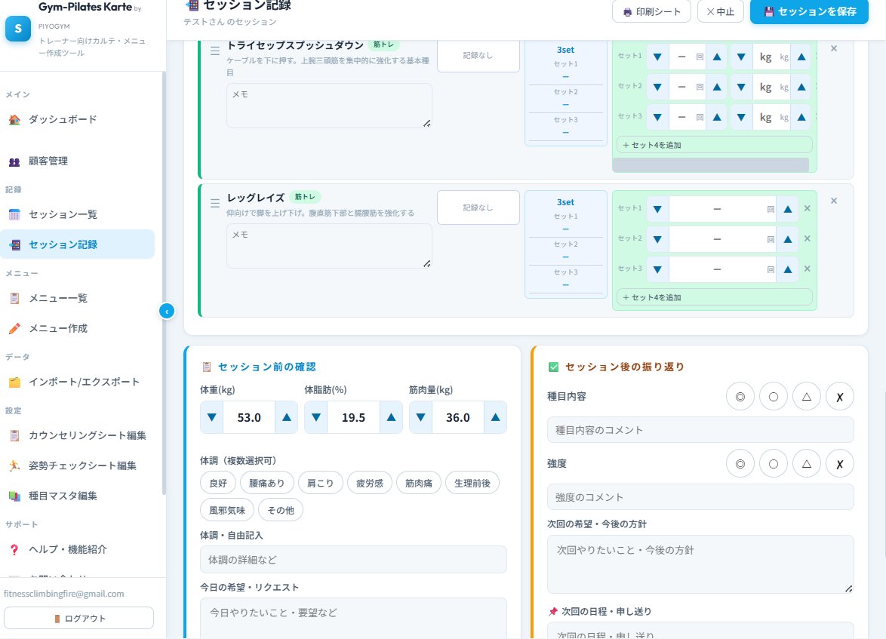Decrease 筋肉量 value

coord(420,417)
